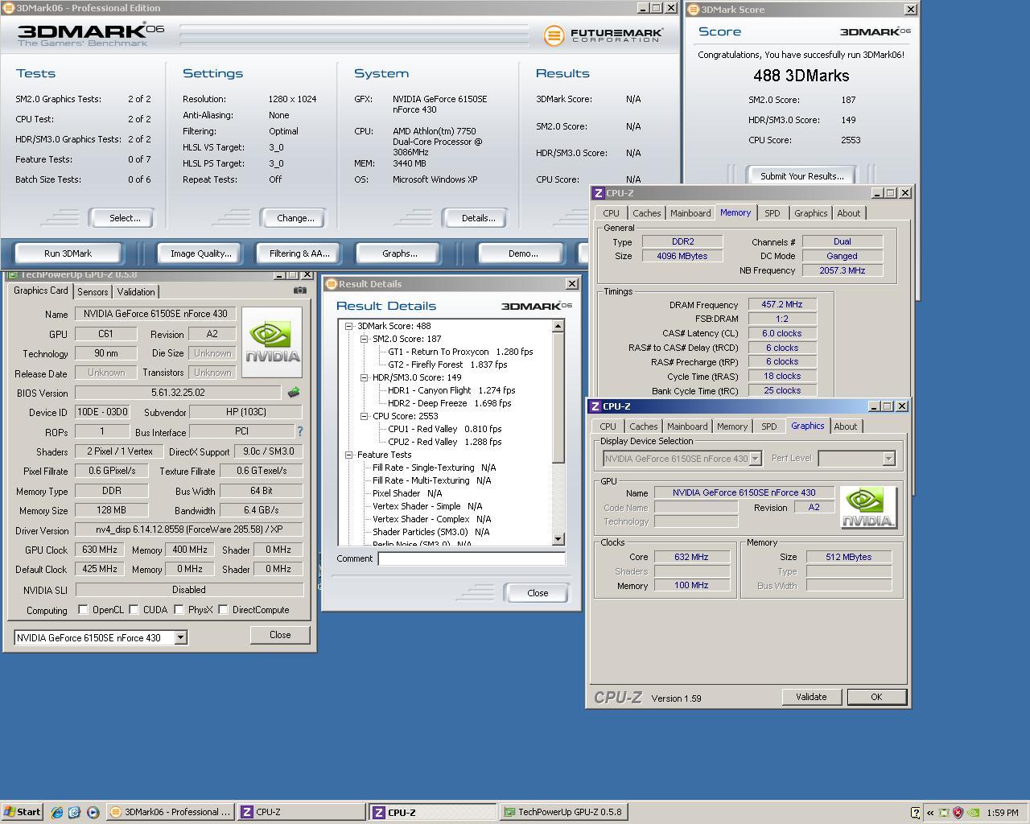Viewport: 1030px width, 824px height.
Task: Click the Futuremark Corporation logo
Action: point(604,35)
